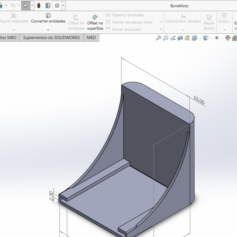
Task: Click the Print icon in the quick access toolbar
Action: (x=1, y=6)
